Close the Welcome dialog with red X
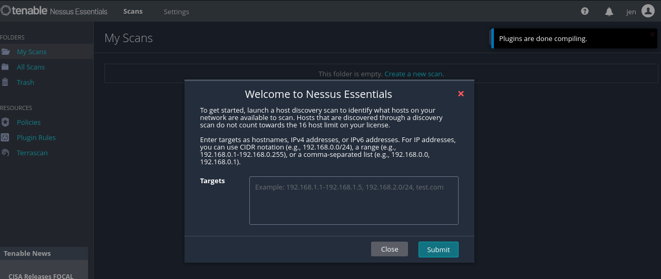 461,94
